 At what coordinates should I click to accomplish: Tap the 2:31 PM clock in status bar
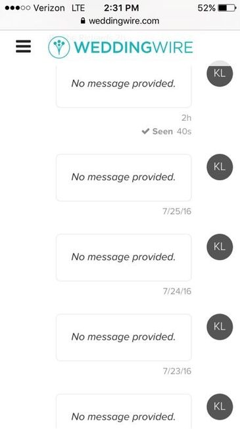pos(122,8)
